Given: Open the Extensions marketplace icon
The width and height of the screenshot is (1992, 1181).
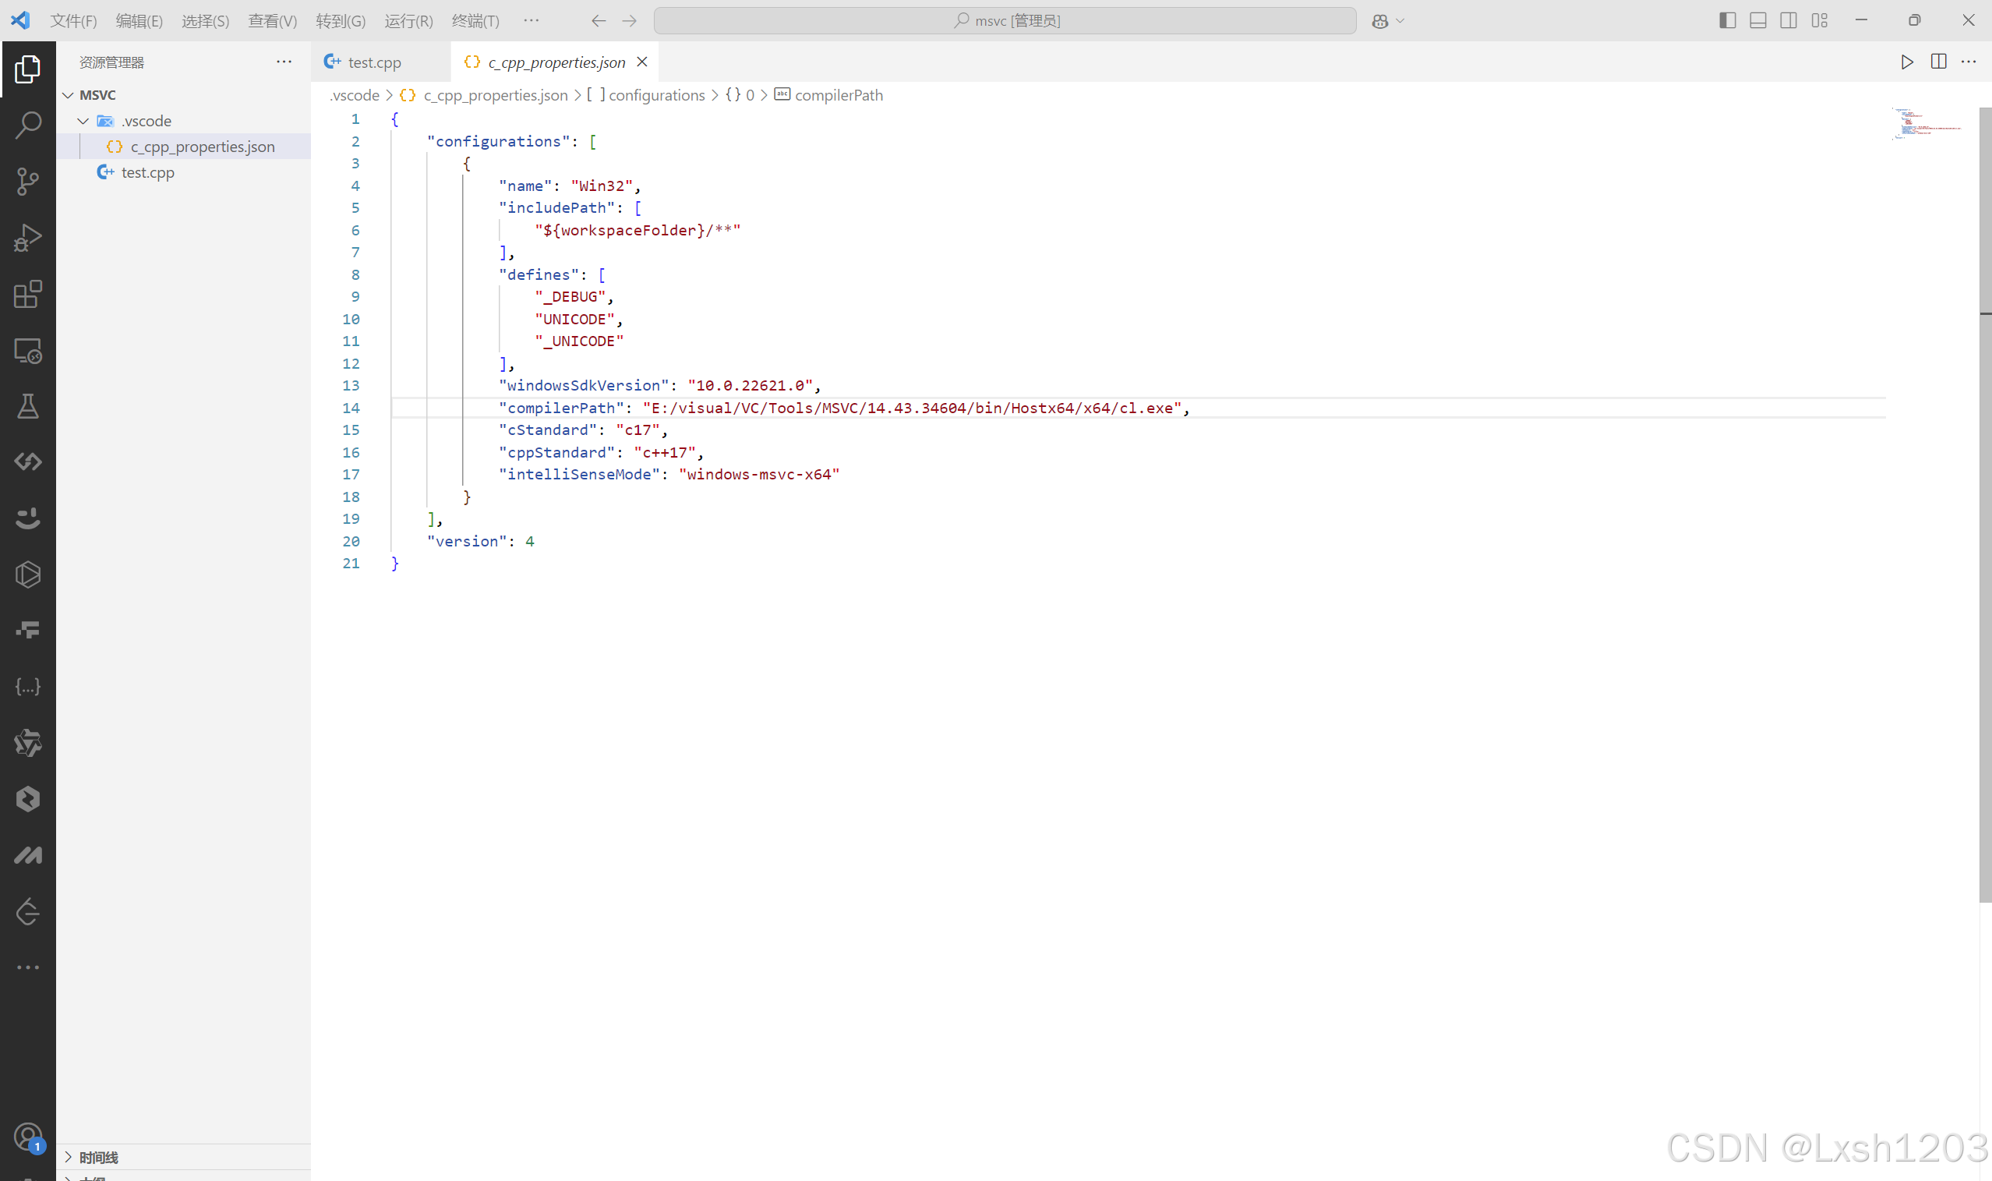Looking at the screenshot, I should click(x=28, y=294).
